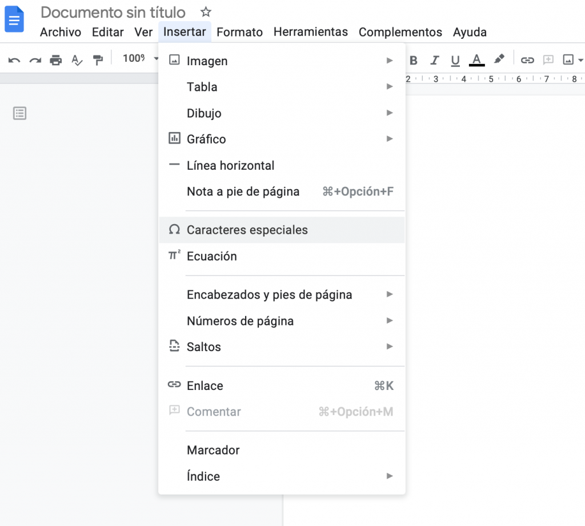This screenshot has width=585, height=526.
Task: Open the Herramientas menu
Action: 310,32
